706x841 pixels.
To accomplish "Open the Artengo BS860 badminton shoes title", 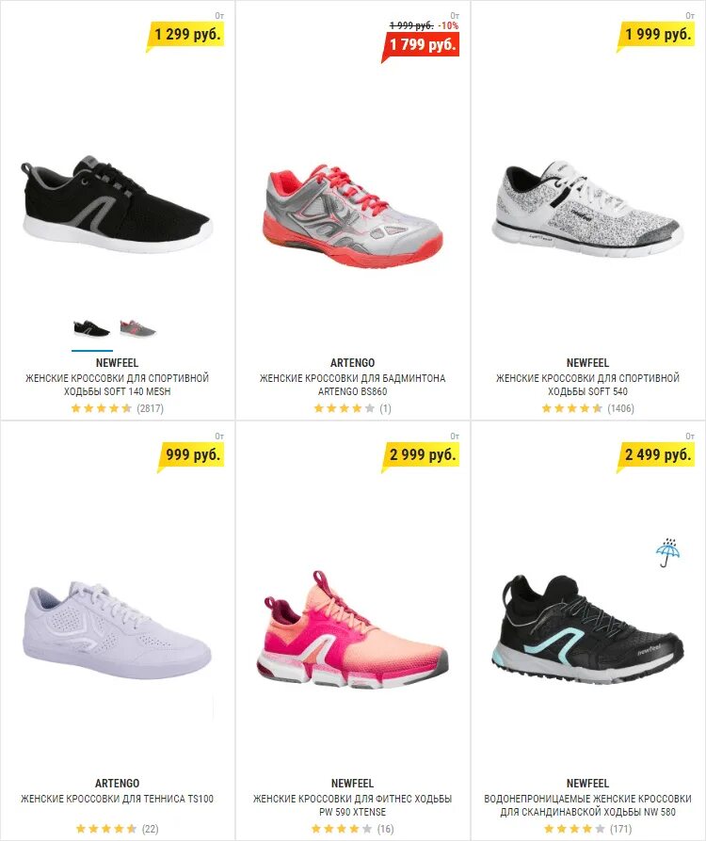I will click(352, 385).
